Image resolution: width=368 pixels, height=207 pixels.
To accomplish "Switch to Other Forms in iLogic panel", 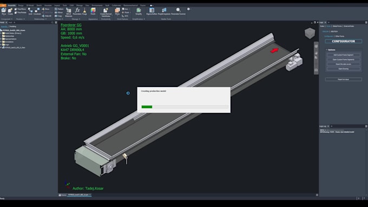I will coord(340,36).
